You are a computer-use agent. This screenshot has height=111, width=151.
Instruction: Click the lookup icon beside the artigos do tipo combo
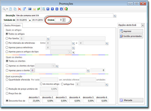click(x=73, y=52)
